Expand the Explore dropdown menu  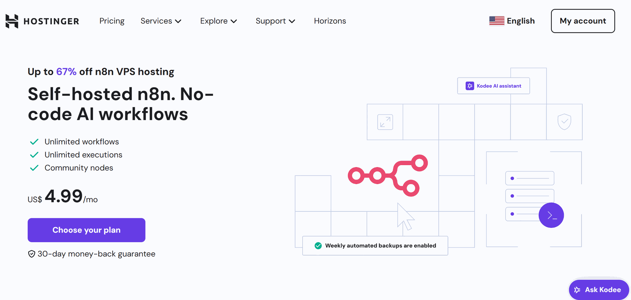pyautogui.click(x=219, y=21)
